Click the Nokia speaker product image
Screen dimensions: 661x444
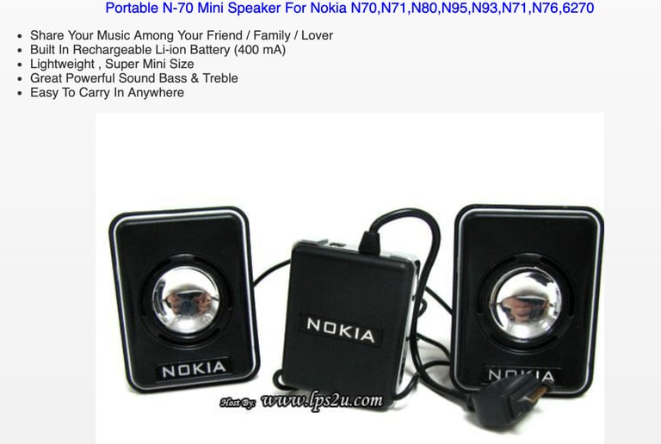[x=350, y=278]
